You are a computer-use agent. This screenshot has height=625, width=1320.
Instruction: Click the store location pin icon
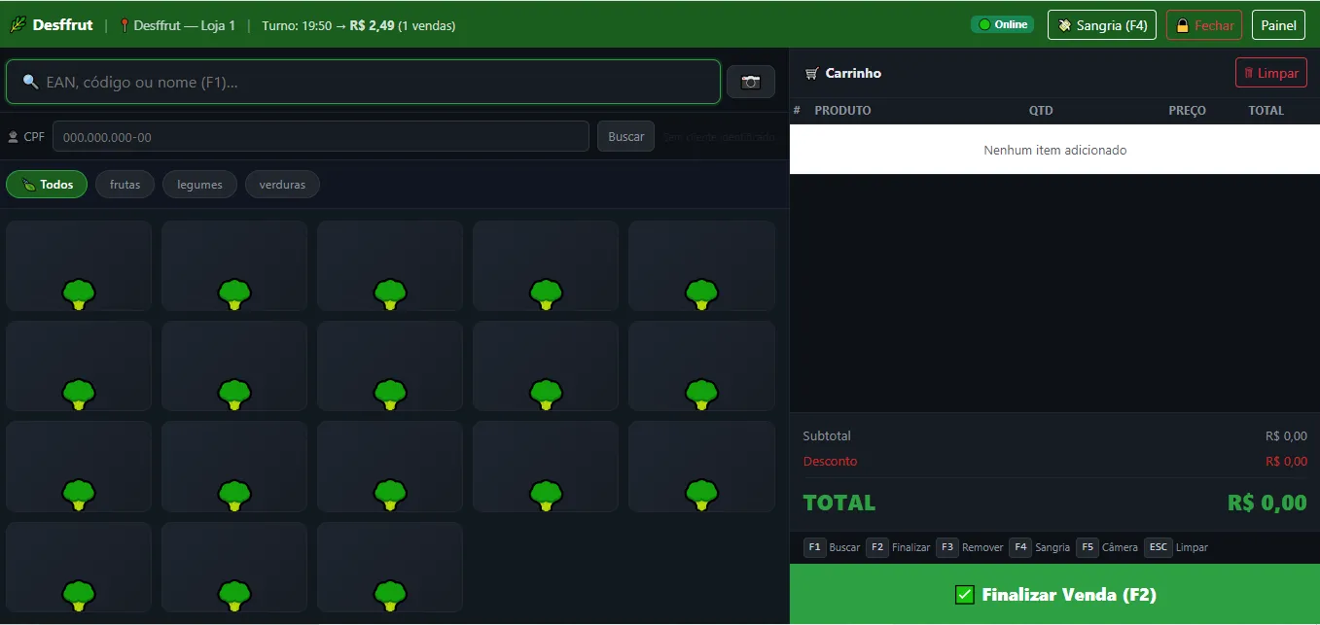pos(125,25)
